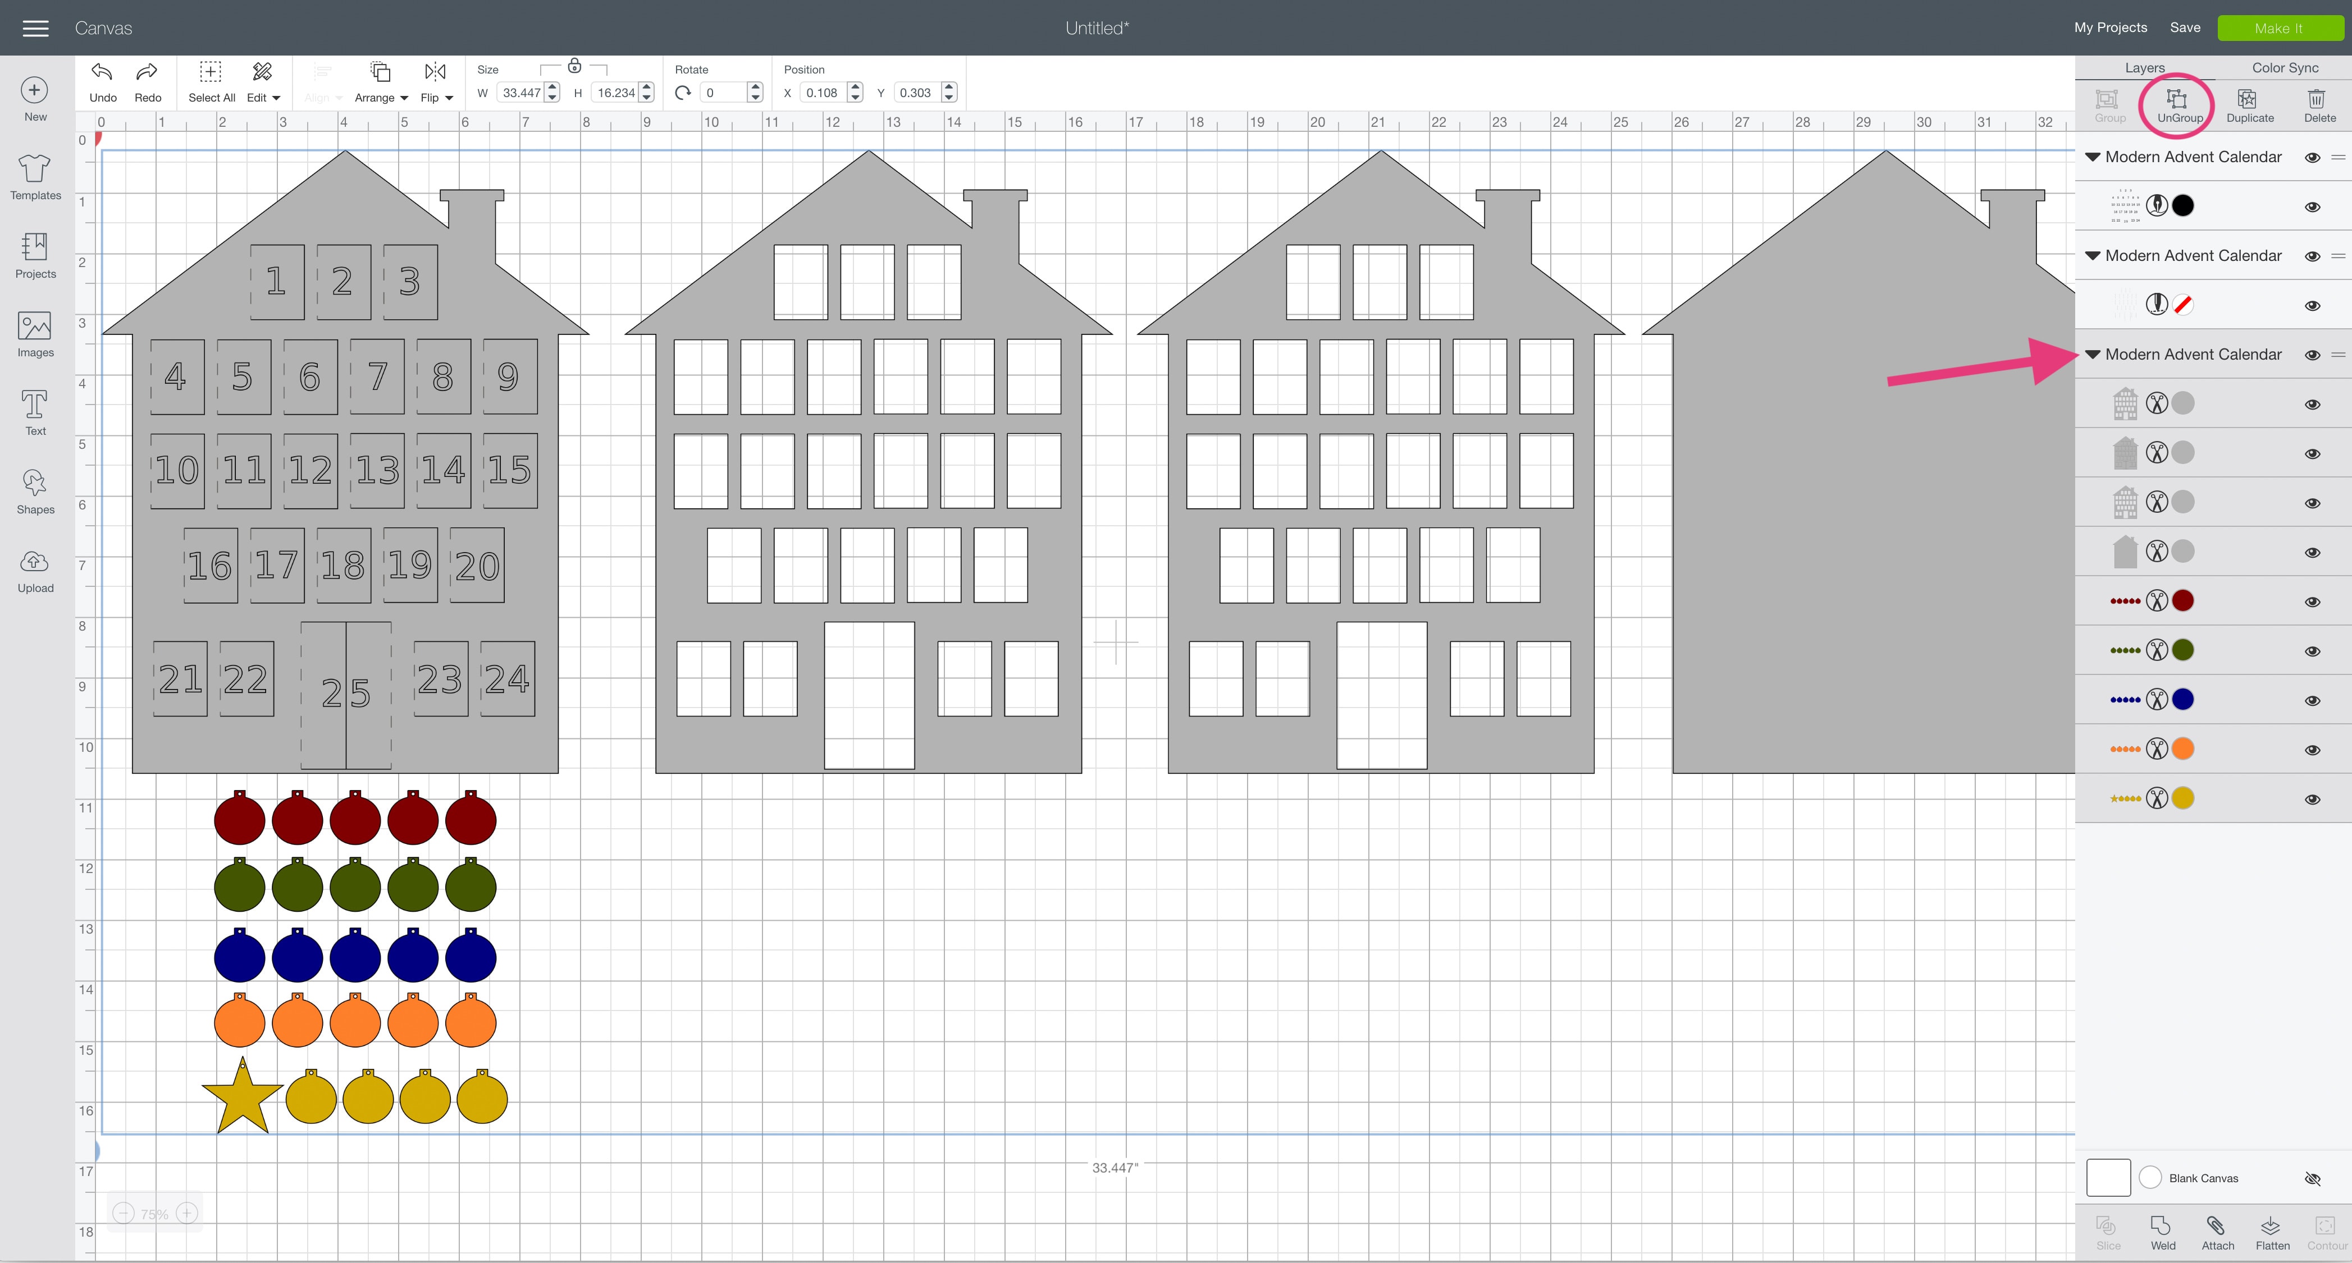Click the green Make It button

click(x=2279, y=28)
